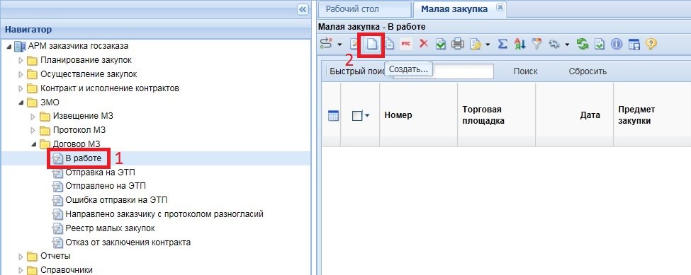Open Отказ от заключения контракта item
691x275 pixels.
tap(128, 242)
